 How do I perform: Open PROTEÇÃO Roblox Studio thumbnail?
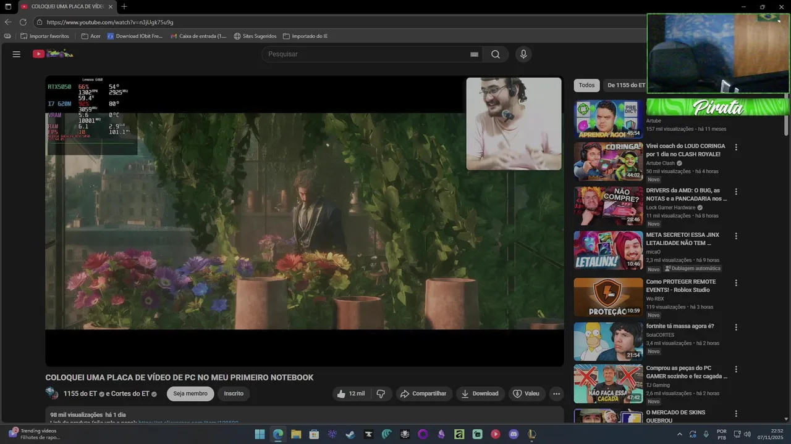(x=608, y=297)
